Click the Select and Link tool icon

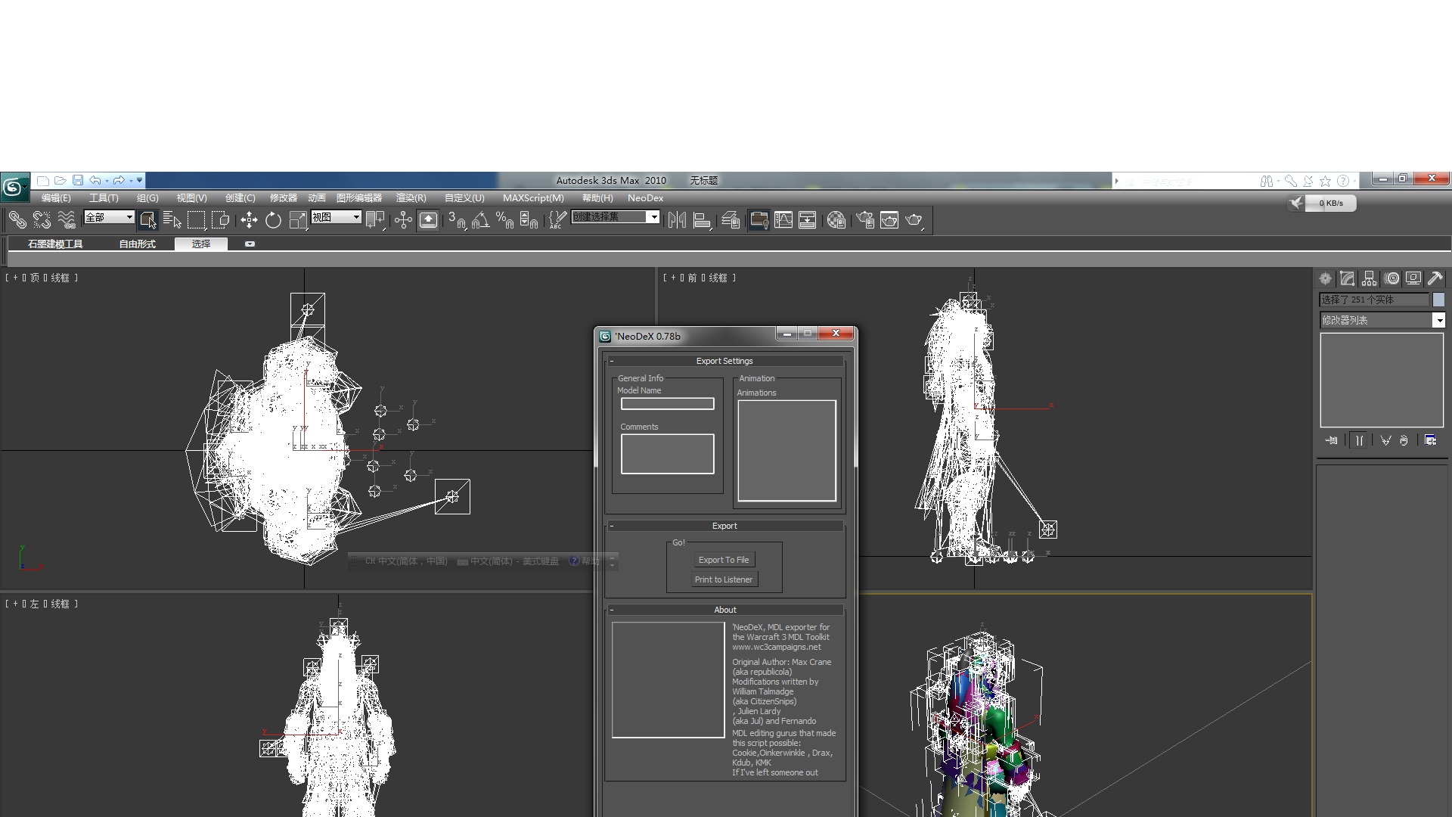point(17,220)
